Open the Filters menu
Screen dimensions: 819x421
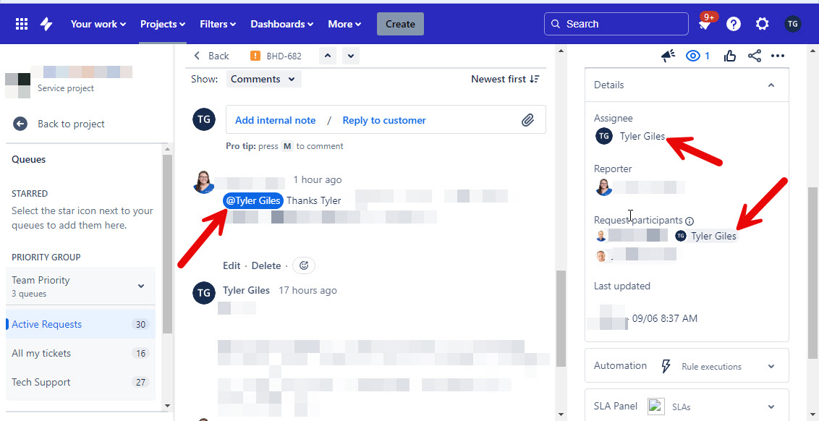pyautogui.click(x=218, y=24)
